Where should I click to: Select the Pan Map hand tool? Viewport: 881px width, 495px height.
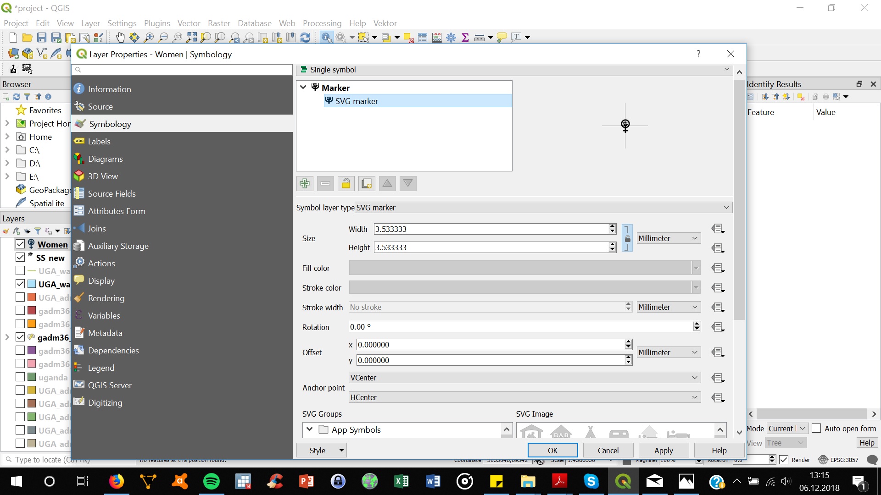[x=120, y=38]
